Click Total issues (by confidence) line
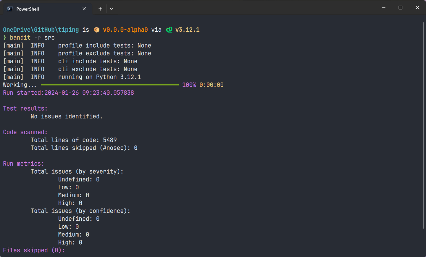Viewport: 426px width, 257px height. pyautogui.click(x=80, y=211)
